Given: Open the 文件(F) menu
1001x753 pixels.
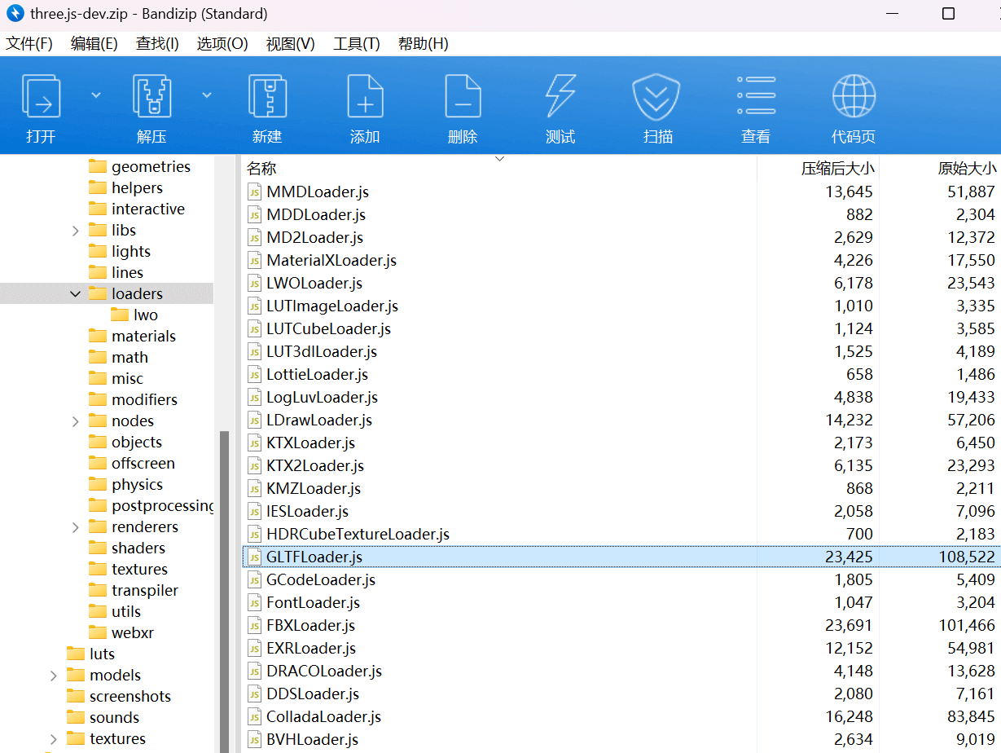Looking at the screenshot, I should pos(29,44).
